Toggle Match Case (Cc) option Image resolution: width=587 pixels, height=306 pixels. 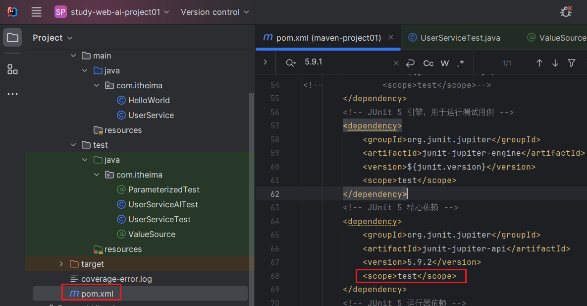tap(428, 63)
